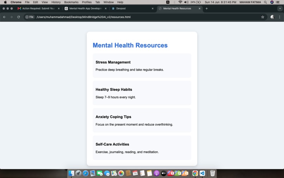Image resolution: width=284 pixels, height=178 pixels.
Task: Open Launchpad from the dock
Action: [79, 173]
